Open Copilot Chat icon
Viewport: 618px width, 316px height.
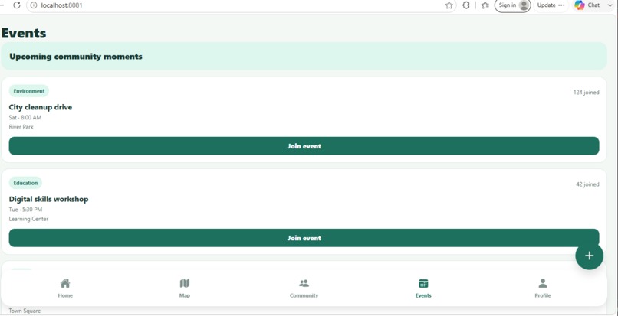[580, 5]
